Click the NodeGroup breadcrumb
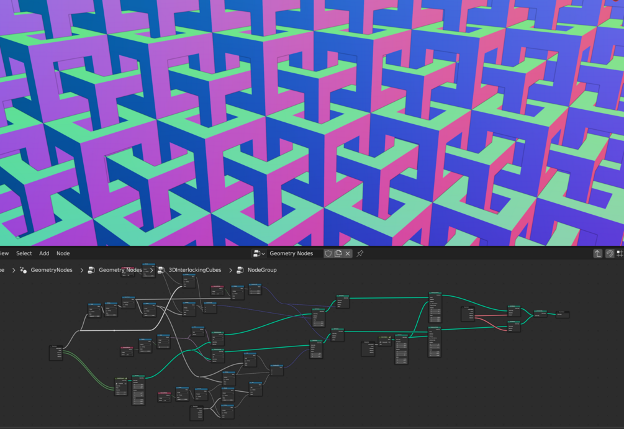Screen dimensions: 624x429 pos(262,270)
